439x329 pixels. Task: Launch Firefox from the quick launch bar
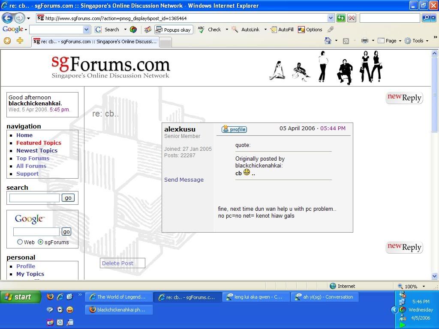click(x=50, y=297)
